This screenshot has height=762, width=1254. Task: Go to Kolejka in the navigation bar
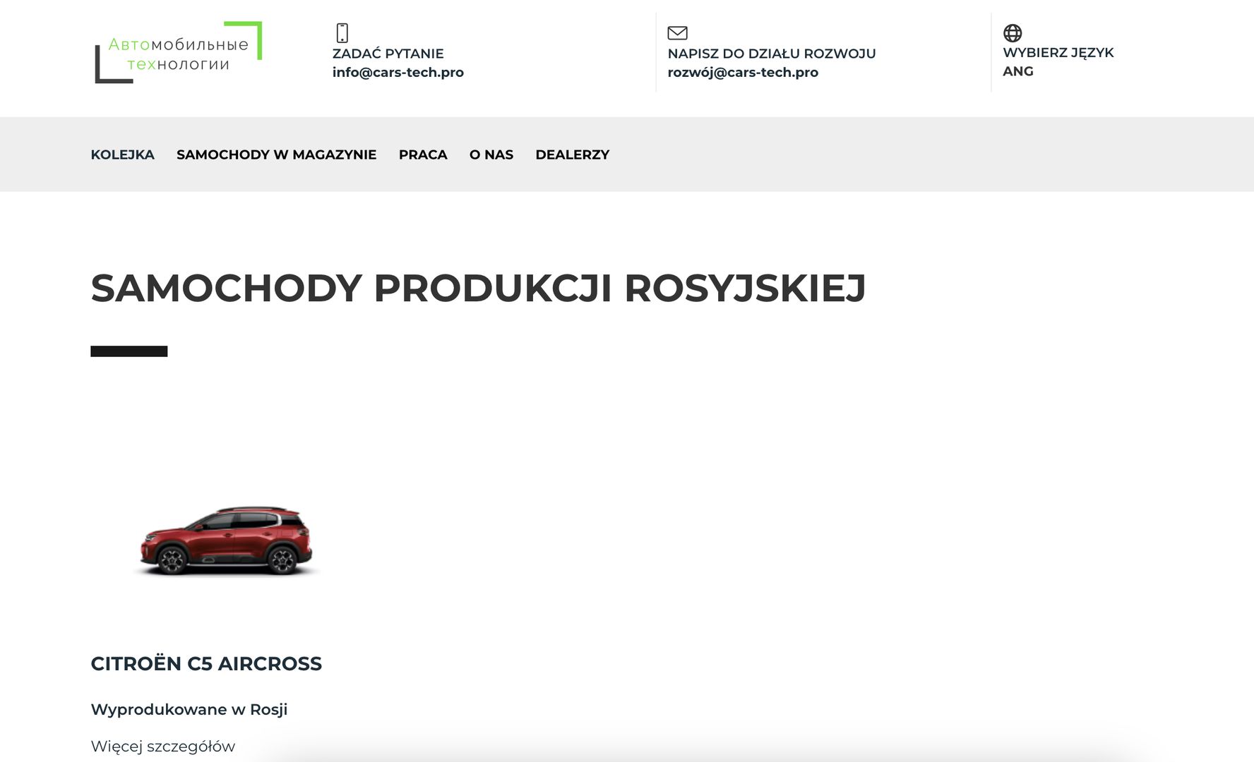click(122, 155)
